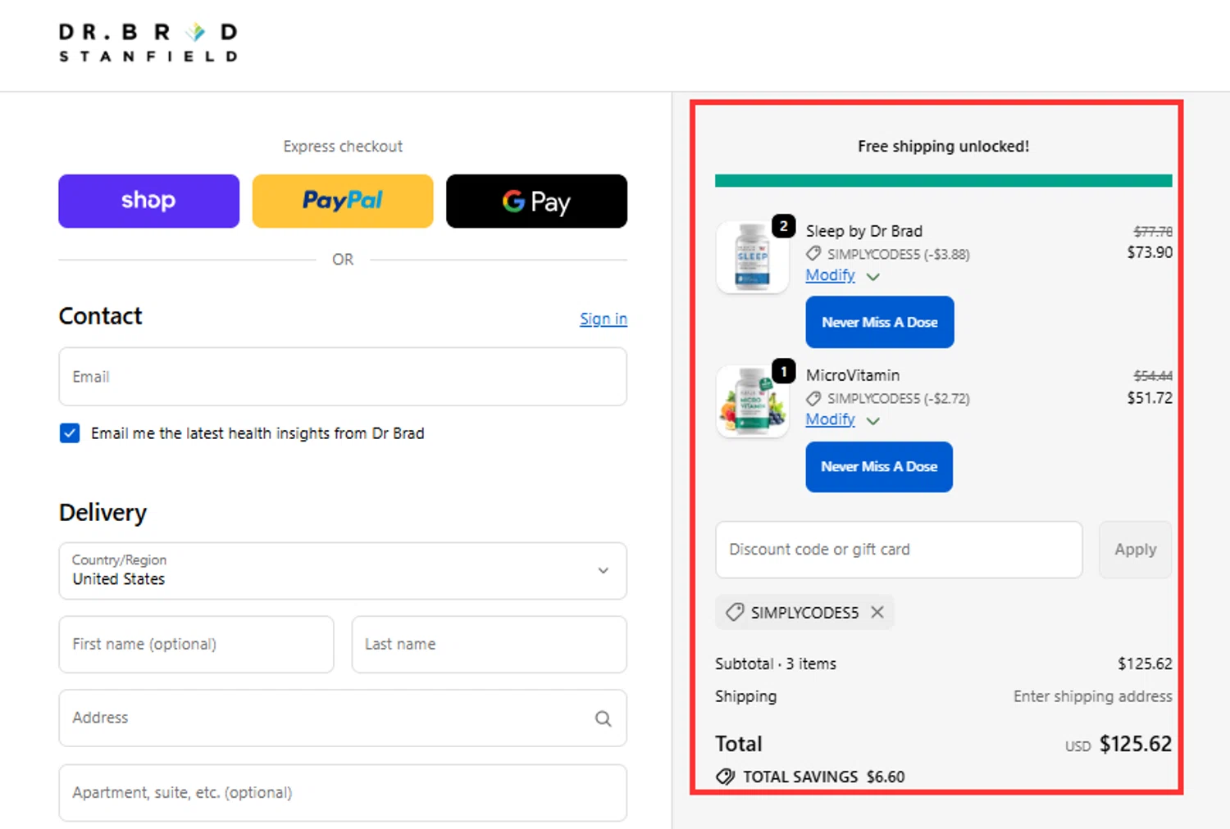Select the Total price $125.62
Viewport: 1230px width, 829px height.
pos(1136,744)
